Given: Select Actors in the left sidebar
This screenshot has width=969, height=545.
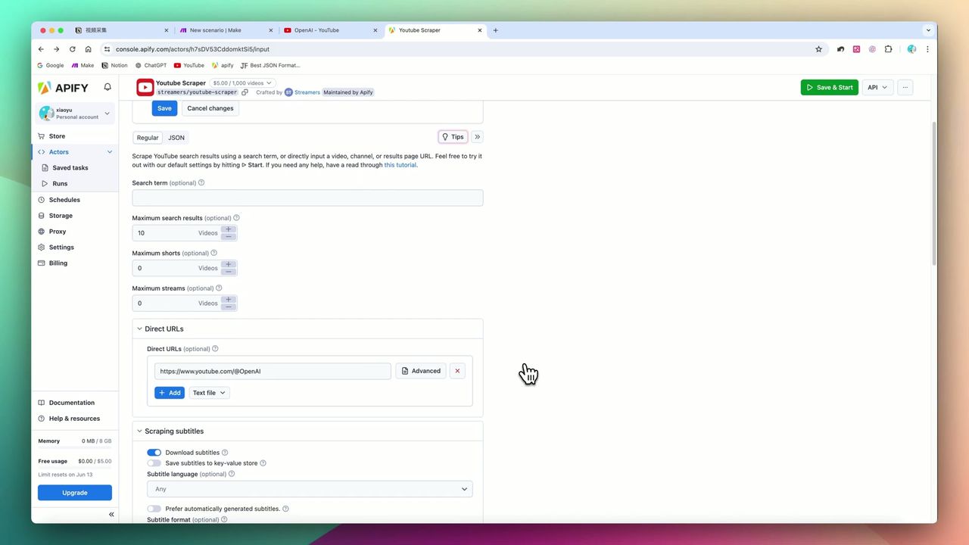Looking at the screenshot, I should click(58, 151).
